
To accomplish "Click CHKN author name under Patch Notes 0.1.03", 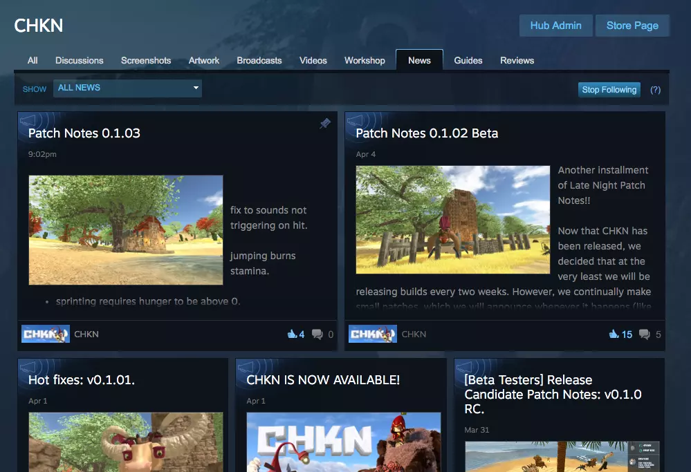I will pos(86,334).
